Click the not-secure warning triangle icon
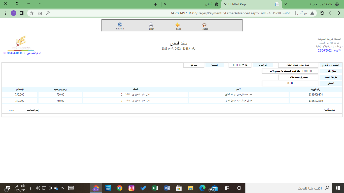This screenshot has width=344, height=193. pos(312,13)
